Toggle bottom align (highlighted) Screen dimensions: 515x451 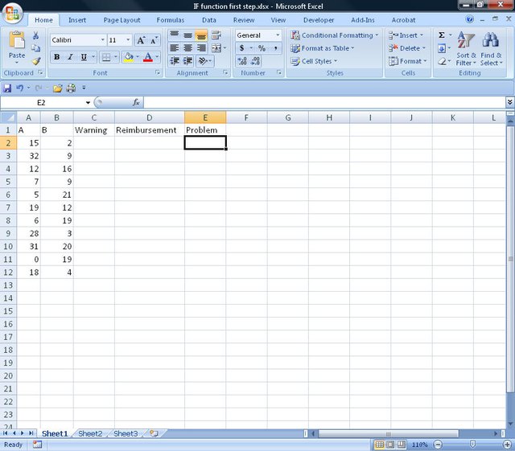click(201, 35)
